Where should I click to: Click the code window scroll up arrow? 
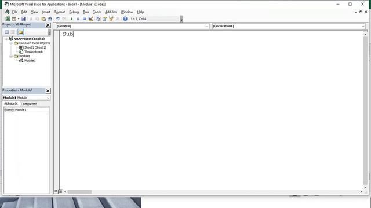(365, 35)
